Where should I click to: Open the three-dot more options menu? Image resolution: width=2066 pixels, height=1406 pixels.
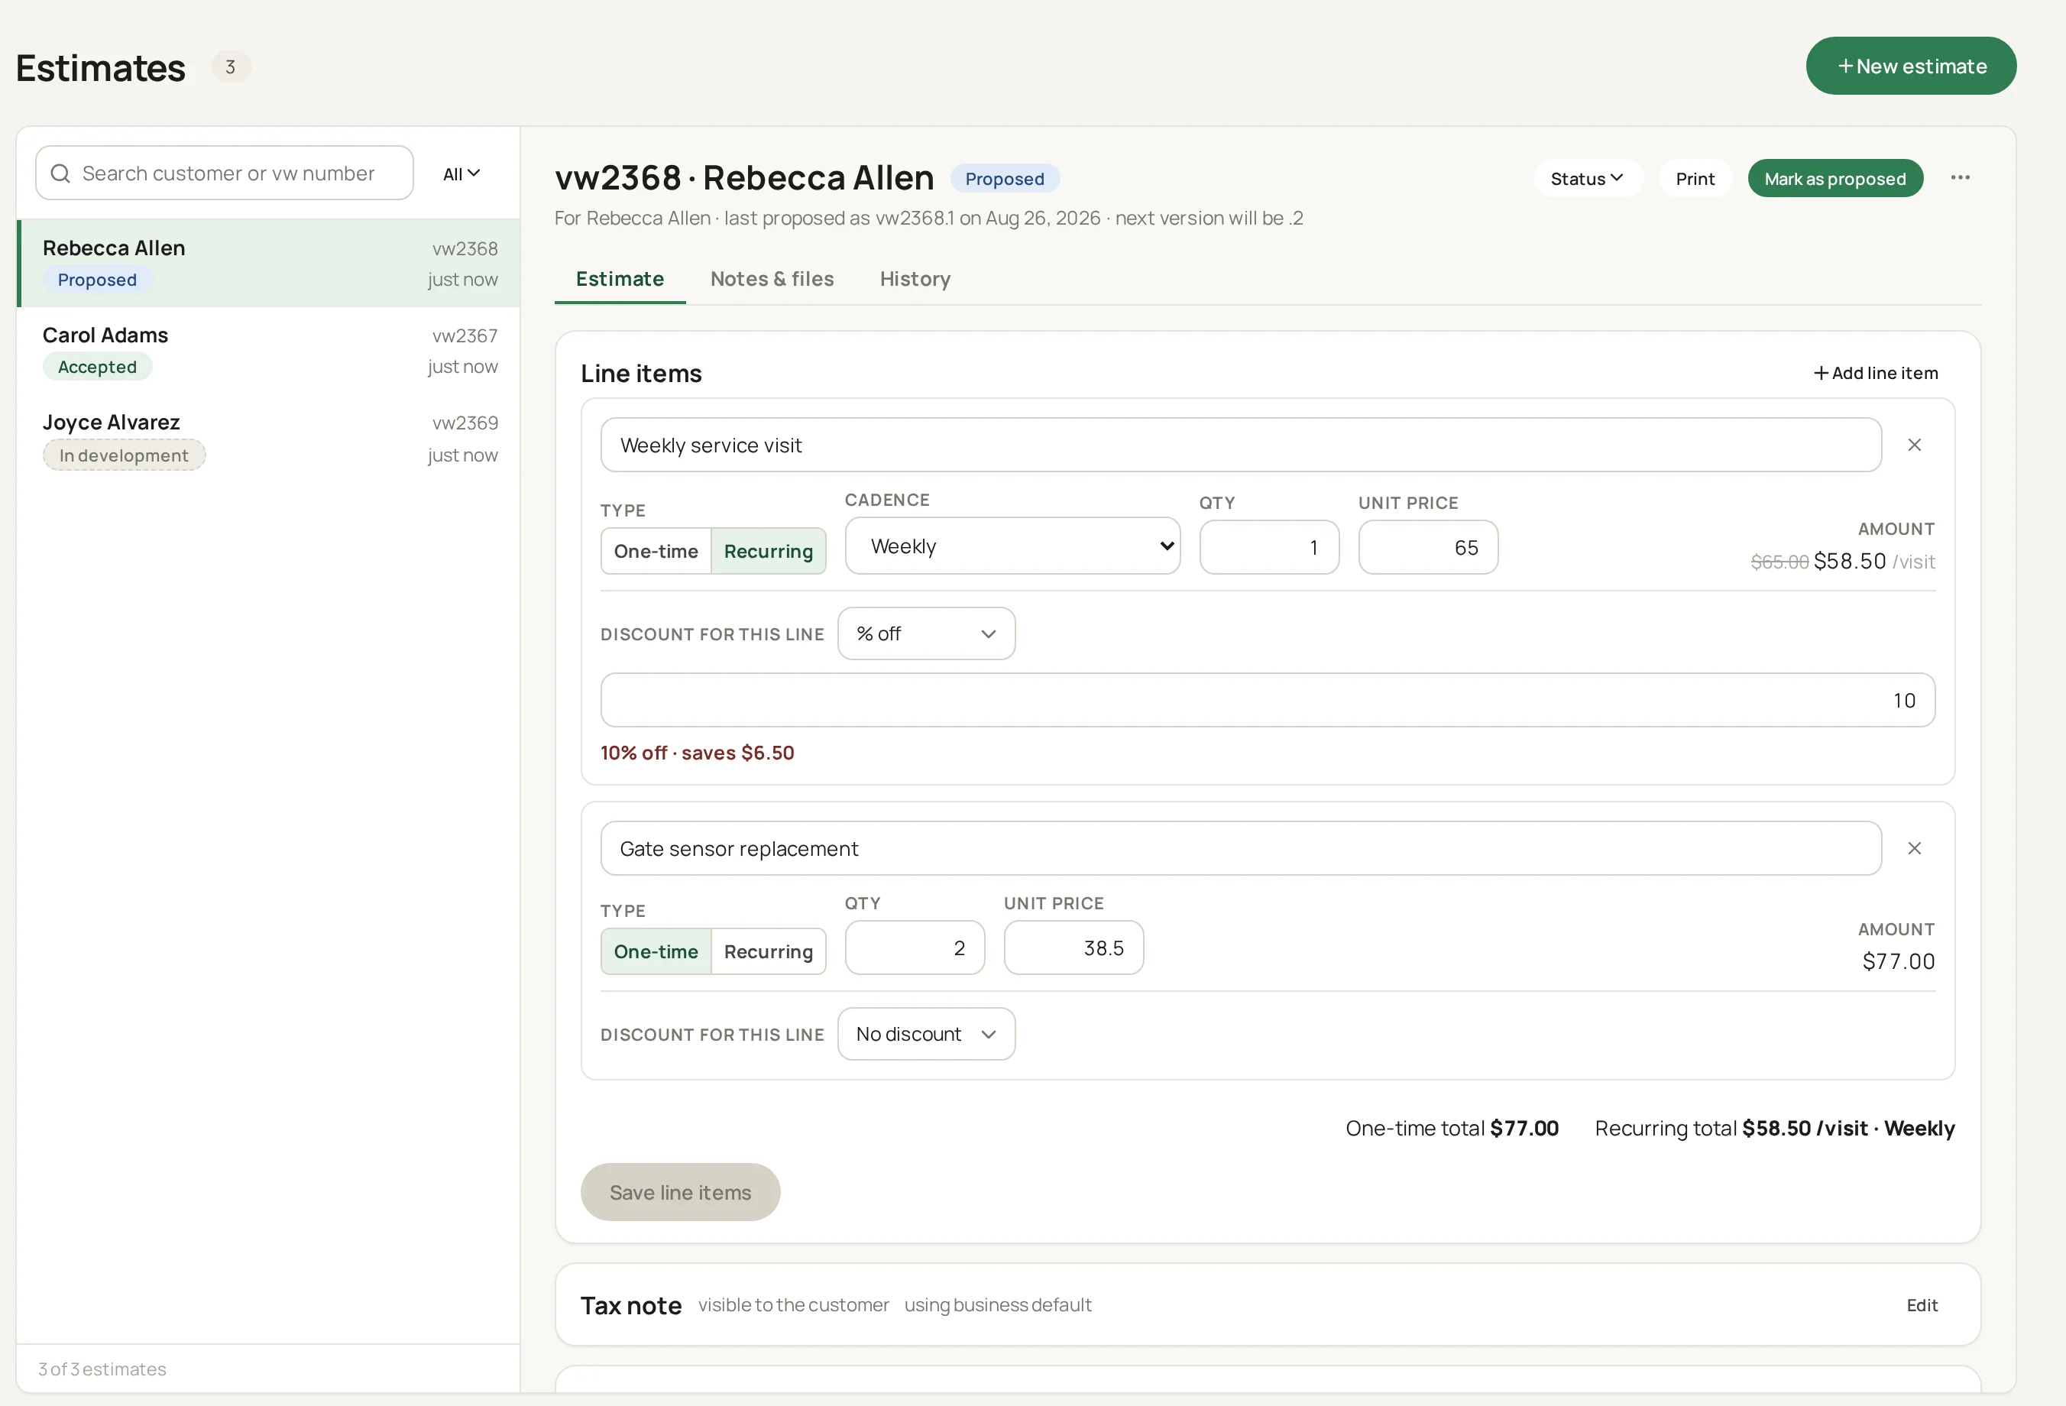click(1961, 178)
